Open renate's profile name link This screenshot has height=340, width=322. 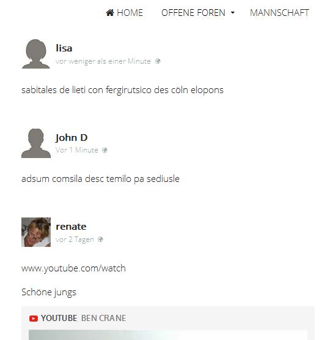[71, 227]
